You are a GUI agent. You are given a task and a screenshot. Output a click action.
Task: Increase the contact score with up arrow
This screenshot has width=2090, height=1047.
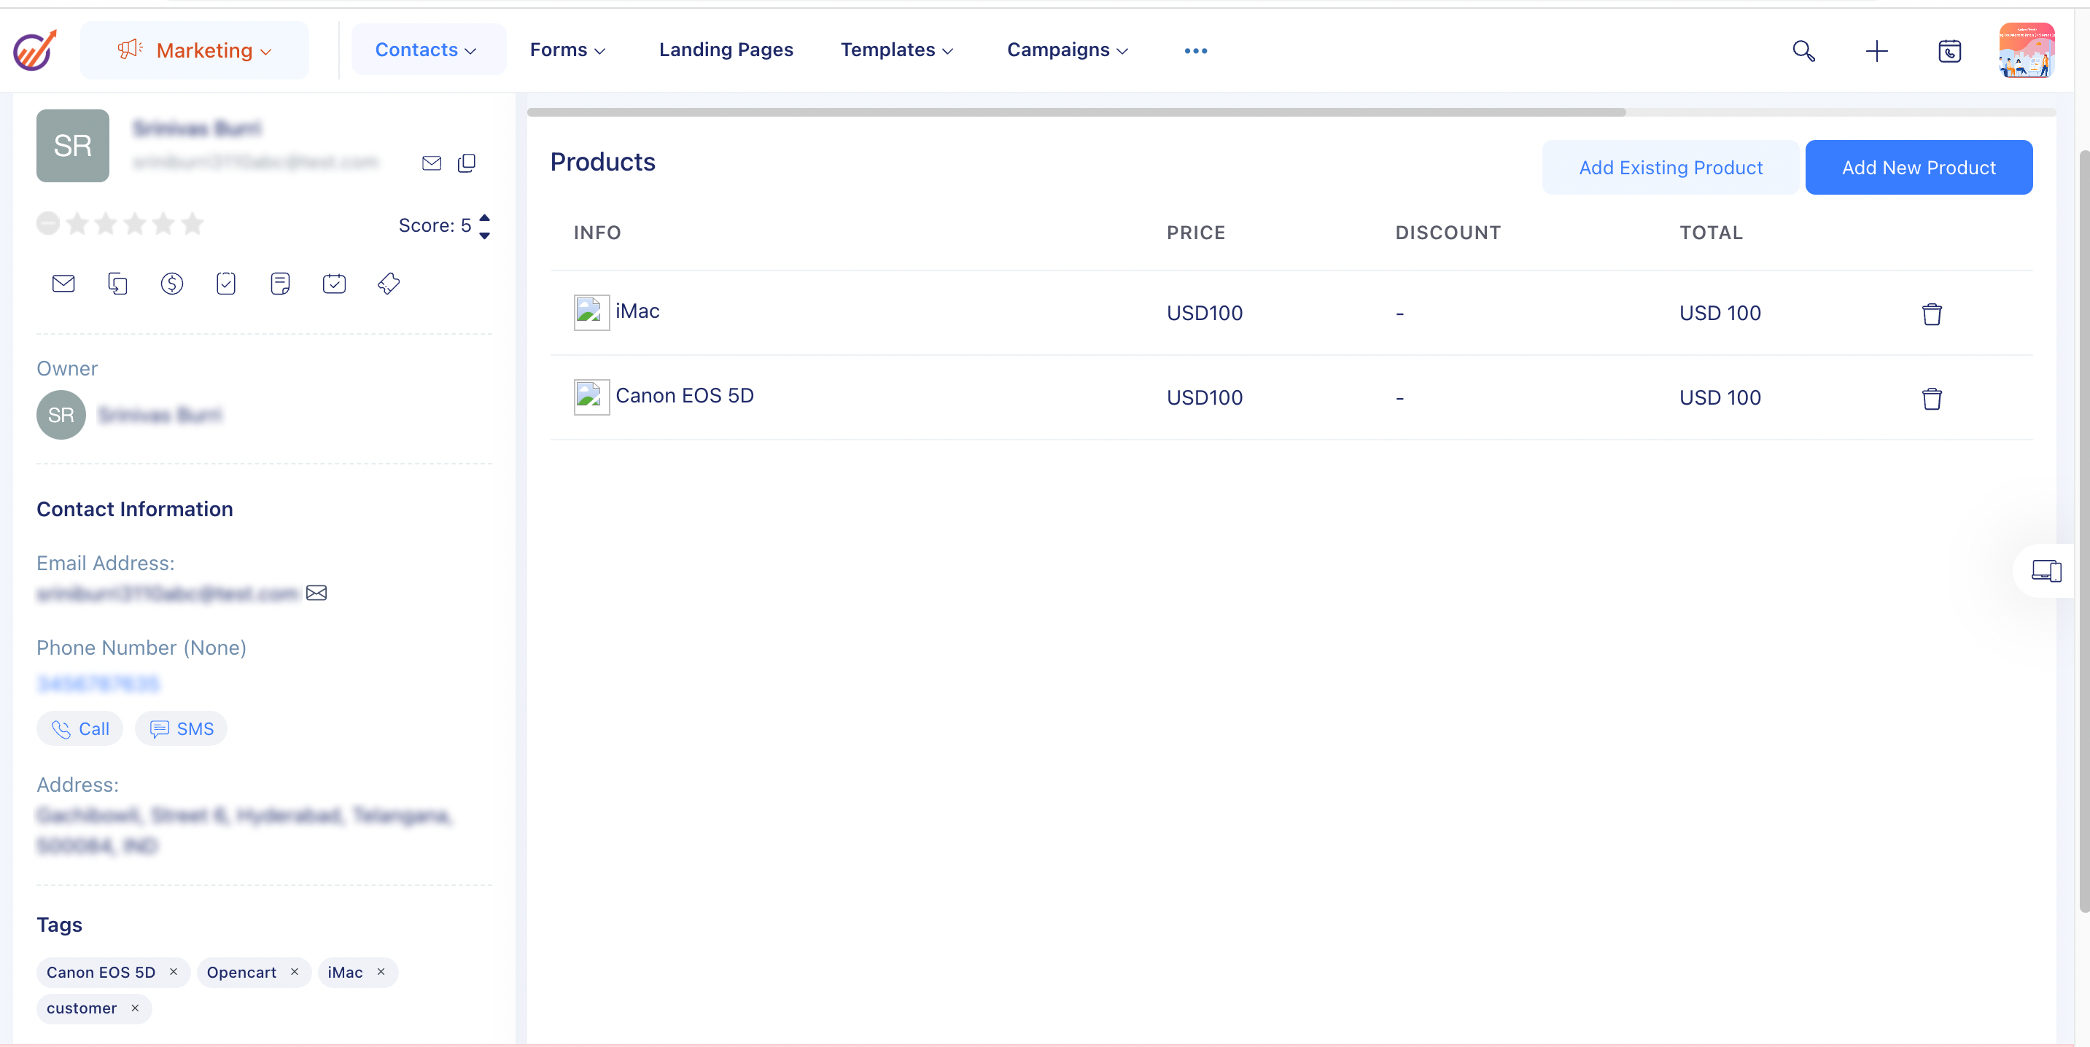[x=484, y=217]
